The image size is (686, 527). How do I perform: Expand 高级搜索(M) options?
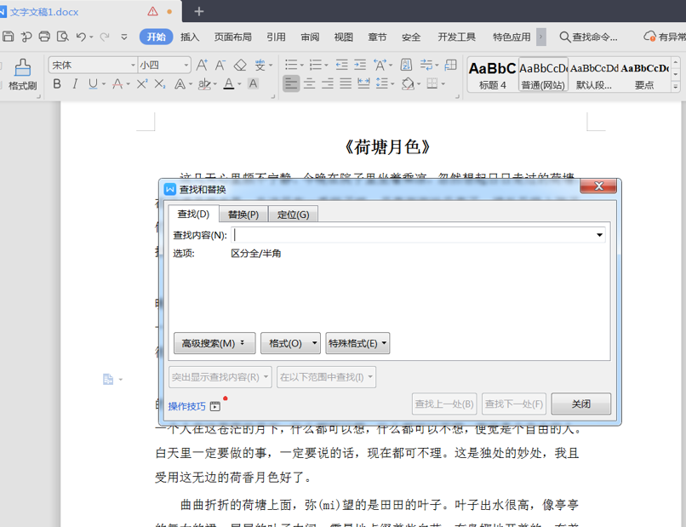pos(214,343)
